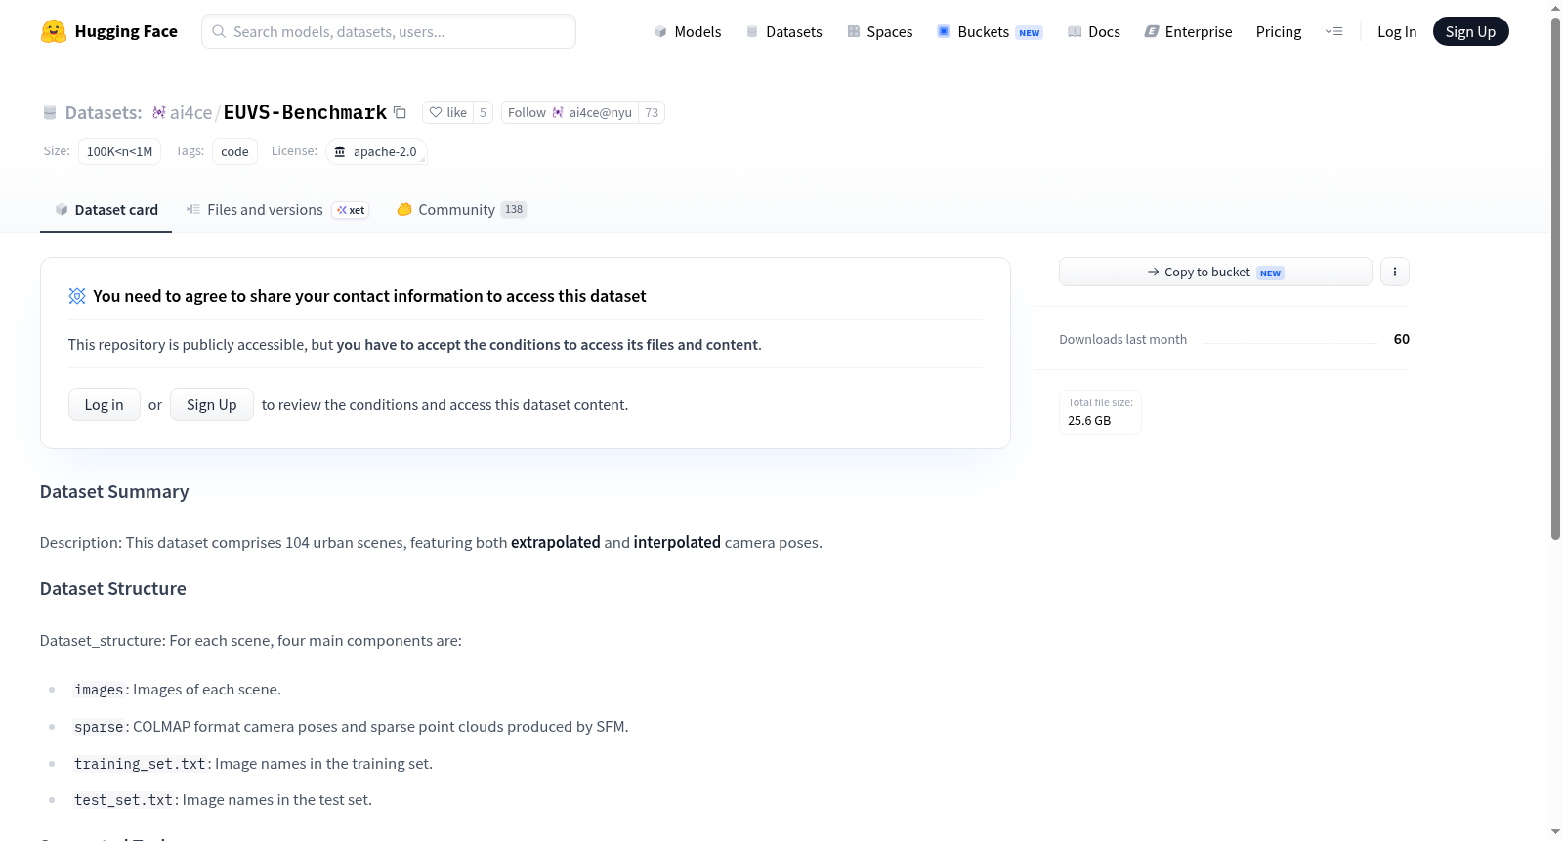Switch to Files and versions tab
Image resolution: width=1563 pixels, height=841 pixels.
click(277, 209)
